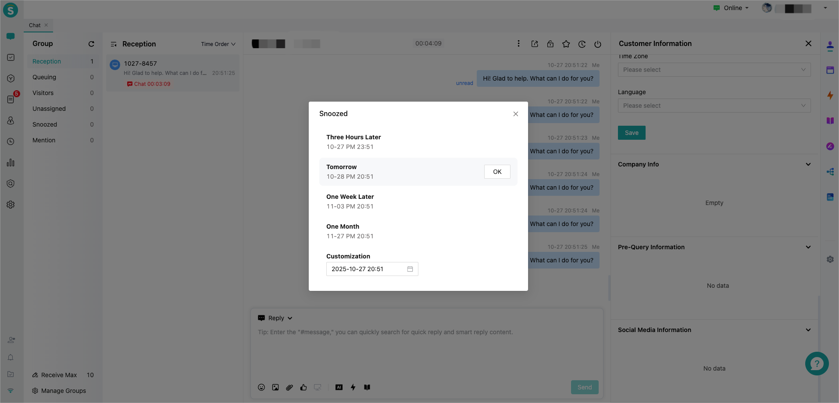Select the Three Hours Later snooze option
This screenshot has width=839, height=403.
coord(353,142)
